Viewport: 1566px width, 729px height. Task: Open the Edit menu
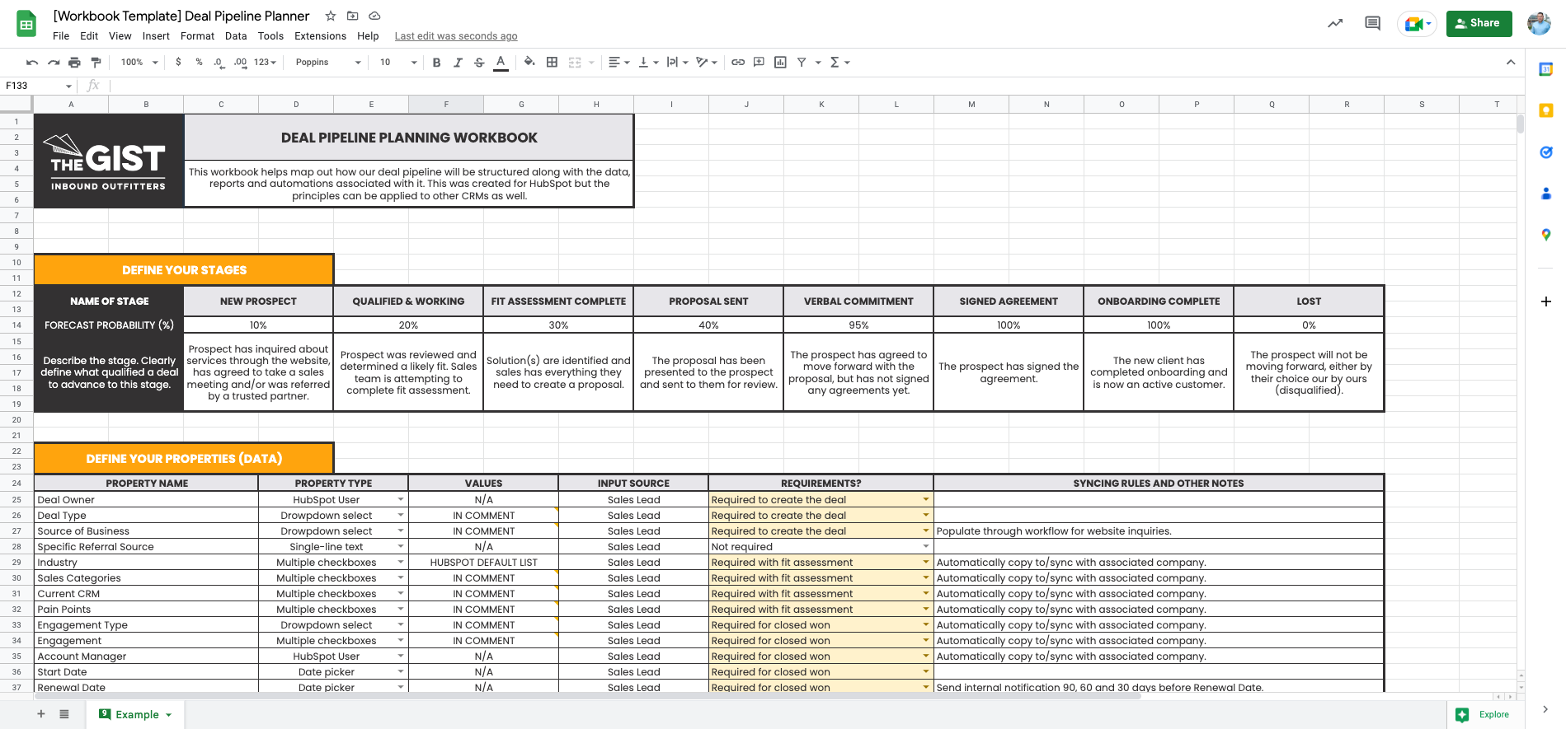click(89, 36)
